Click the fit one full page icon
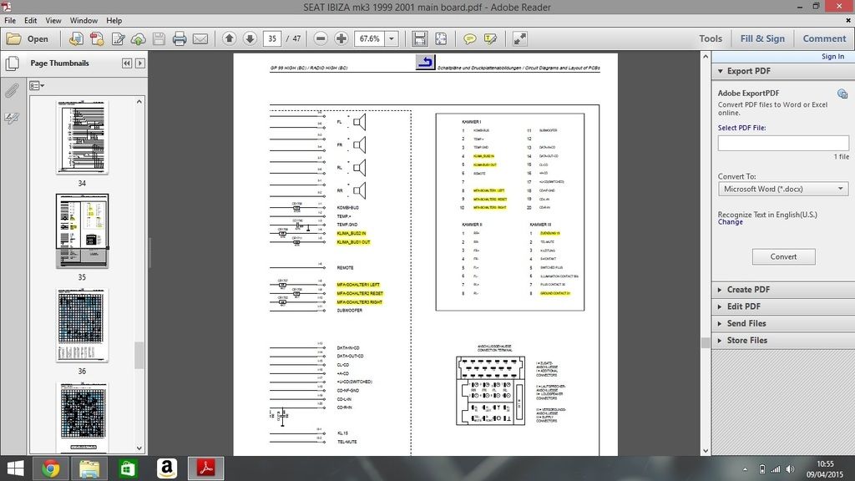The height and width of the screenshot is (481, 855). tap(441, 38)
